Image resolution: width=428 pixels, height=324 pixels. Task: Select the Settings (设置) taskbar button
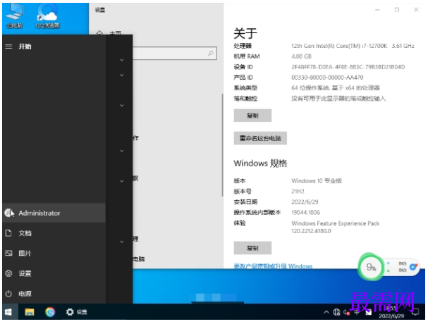(x=77, y=312)
